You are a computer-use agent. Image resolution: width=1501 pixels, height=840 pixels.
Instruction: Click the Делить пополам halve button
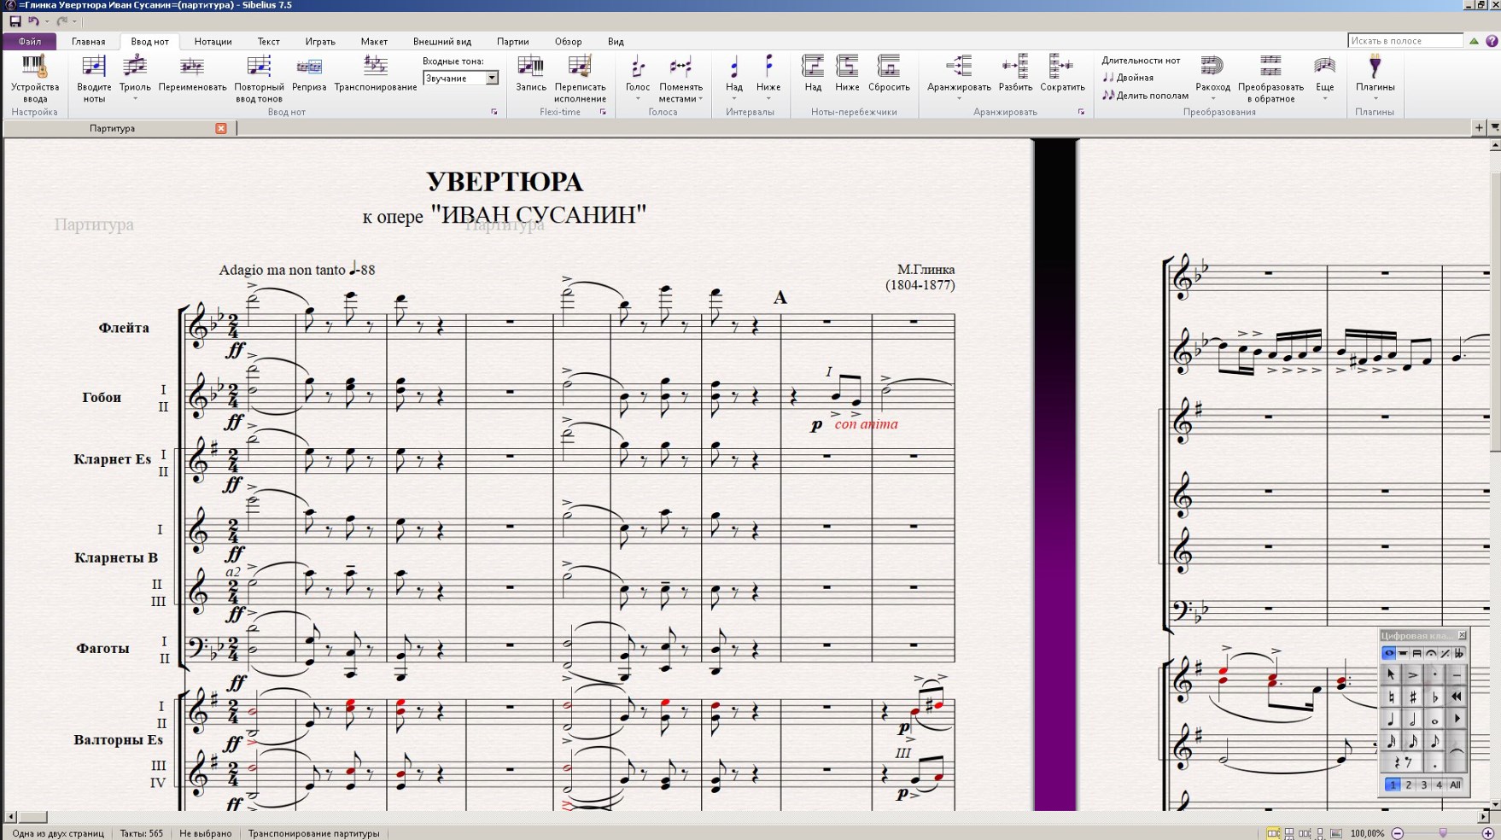tap(1145, 96)
